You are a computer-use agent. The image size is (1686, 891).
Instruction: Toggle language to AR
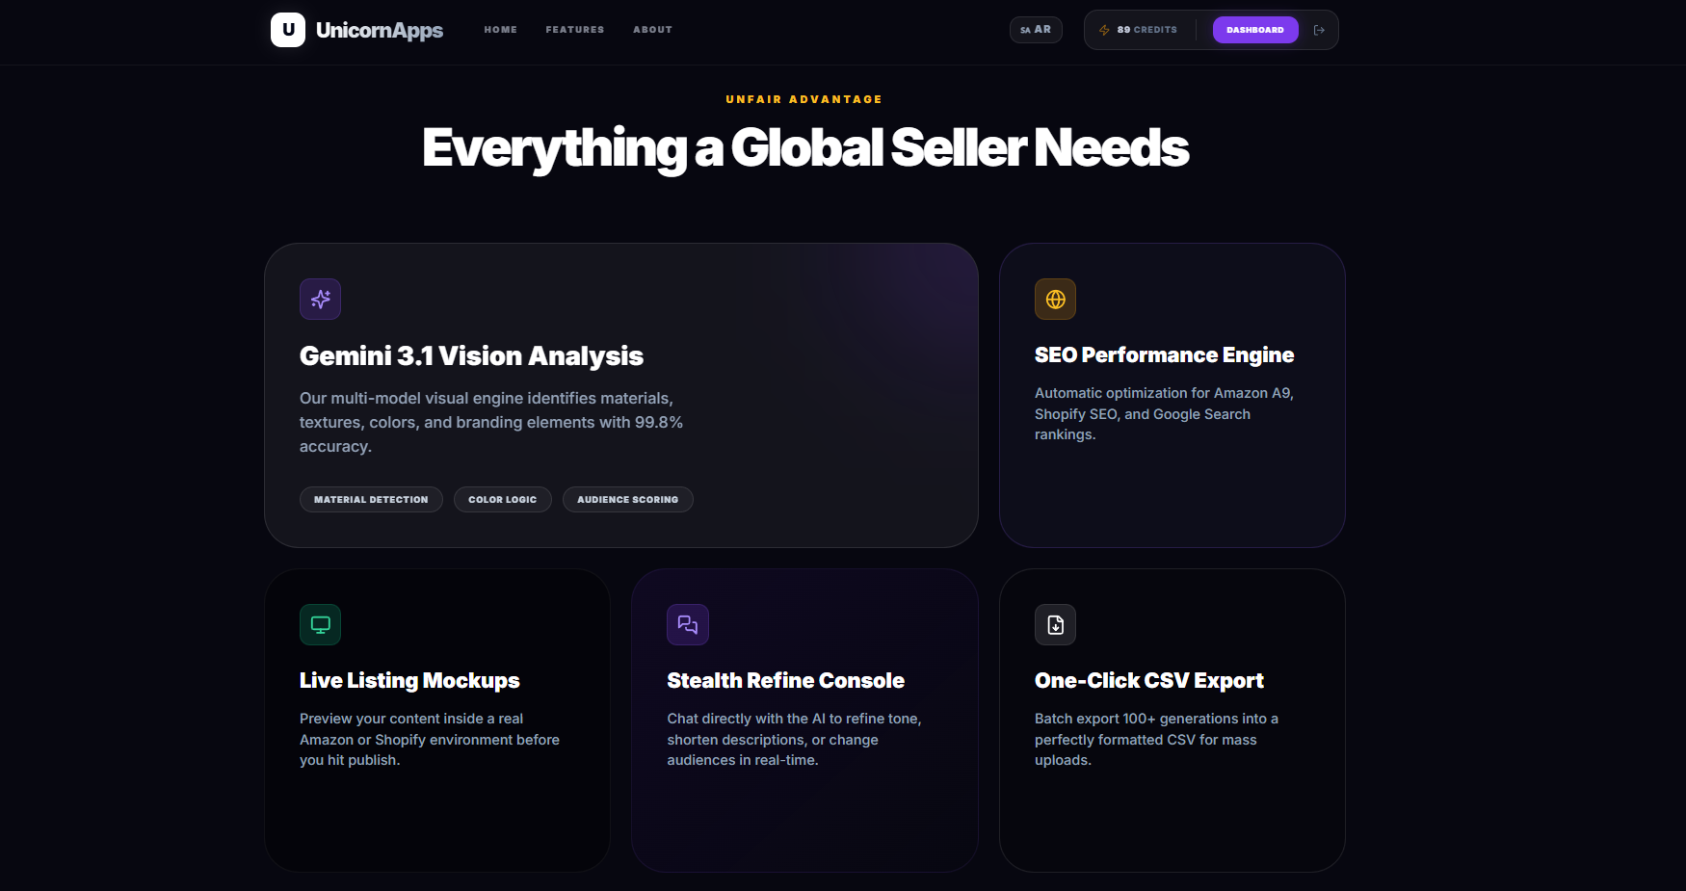1036,30
